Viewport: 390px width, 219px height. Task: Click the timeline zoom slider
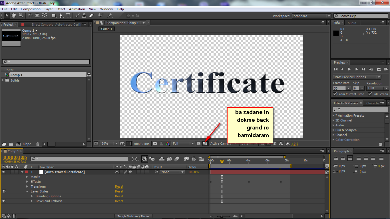(222, 216)
